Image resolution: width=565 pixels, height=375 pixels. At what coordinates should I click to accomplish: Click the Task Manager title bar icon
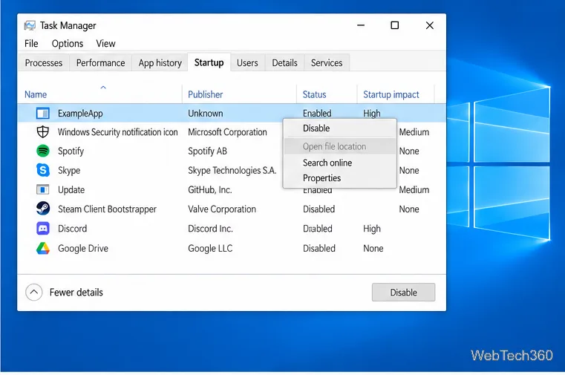click(x=30, y=25)
